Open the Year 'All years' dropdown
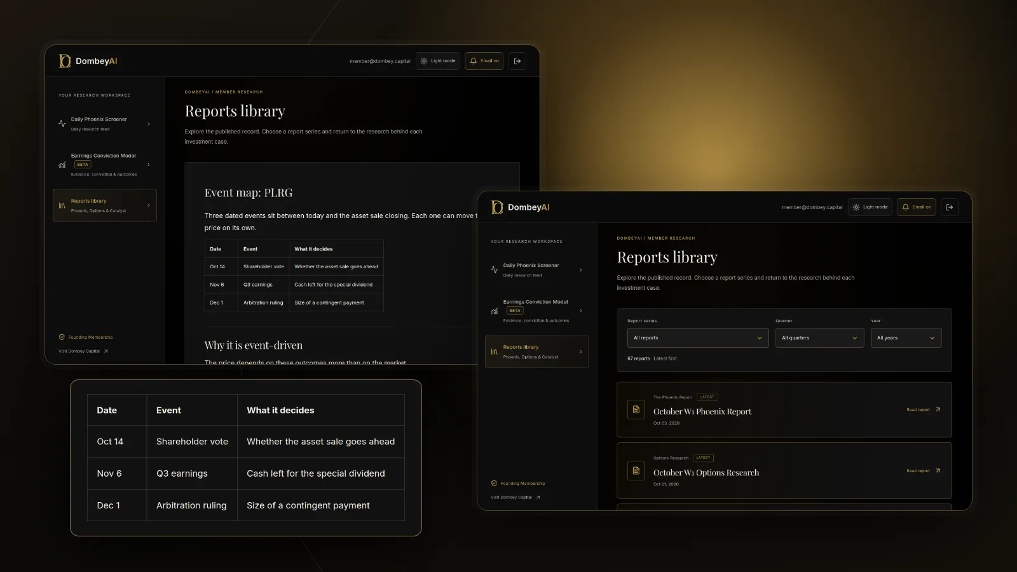 (906, 337)
